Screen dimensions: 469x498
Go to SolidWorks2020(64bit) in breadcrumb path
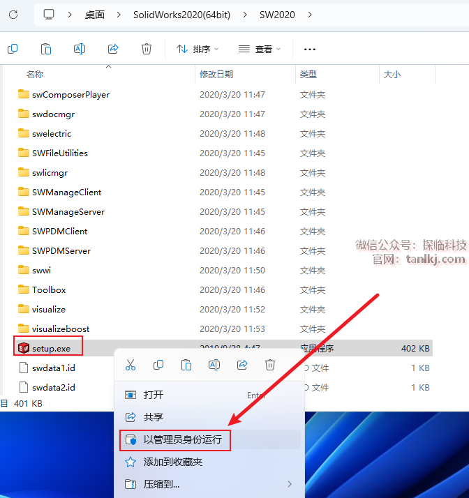click(181, 15)
